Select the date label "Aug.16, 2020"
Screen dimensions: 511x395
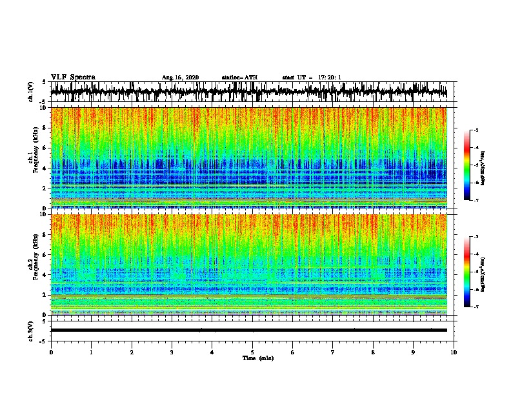point(180,77)
